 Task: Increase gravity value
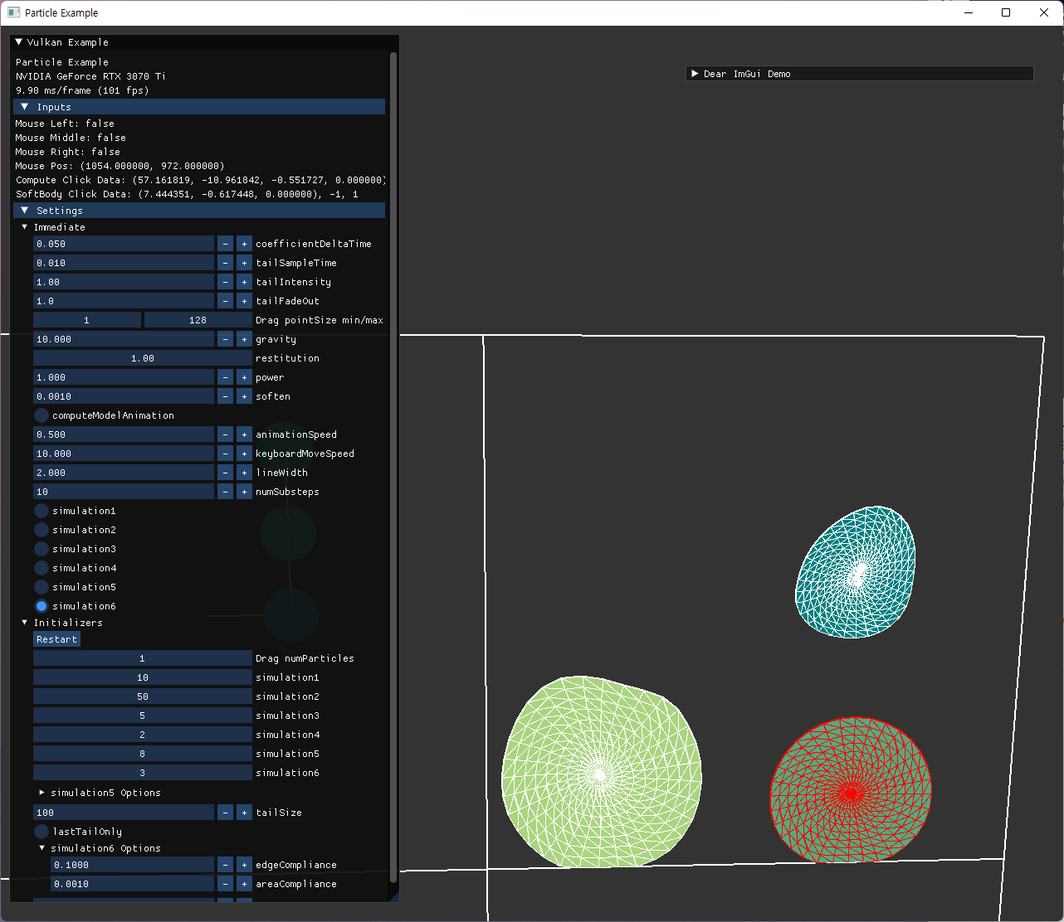pos(244,339)
